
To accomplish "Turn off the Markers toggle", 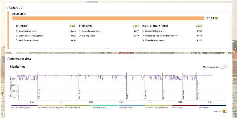I will [225, 111].
